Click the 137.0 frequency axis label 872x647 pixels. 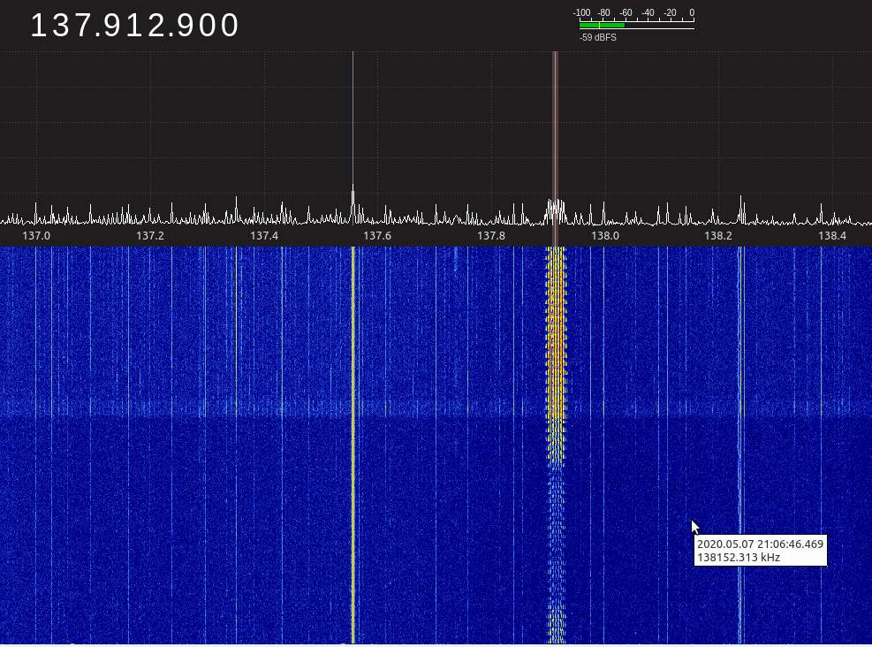tap(36, 236)
